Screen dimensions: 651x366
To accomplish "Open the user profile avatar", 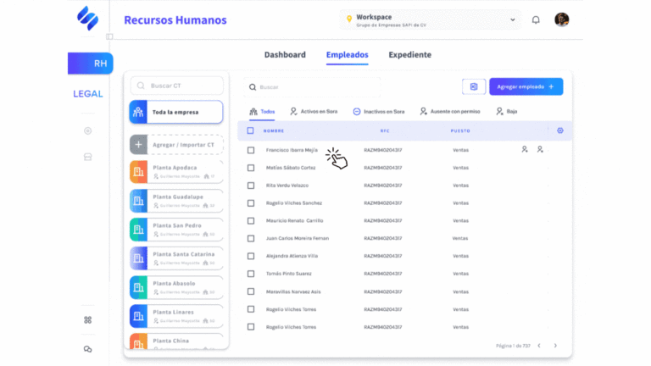I will click(562, 19).
